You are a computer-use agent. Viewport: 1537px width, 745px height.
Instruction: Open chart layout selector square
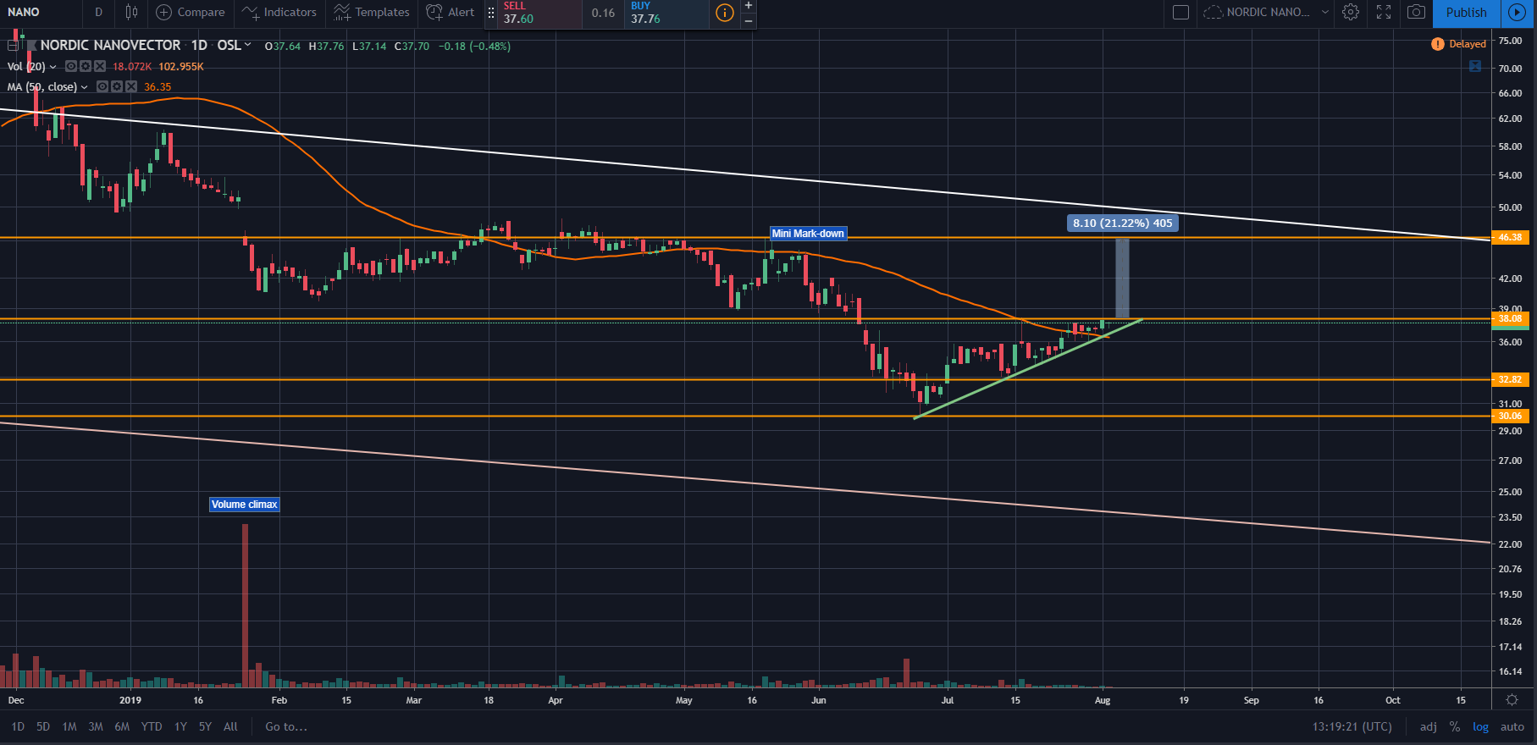point(1181,12)
